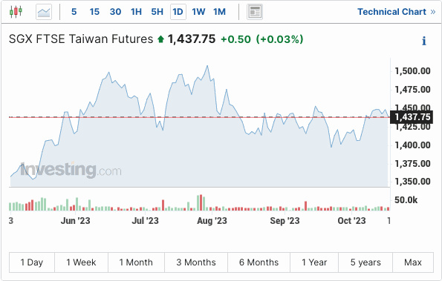Click the Jul '23 date label
This screenshot has height=281, width=442.
click(x=145, y=221)
